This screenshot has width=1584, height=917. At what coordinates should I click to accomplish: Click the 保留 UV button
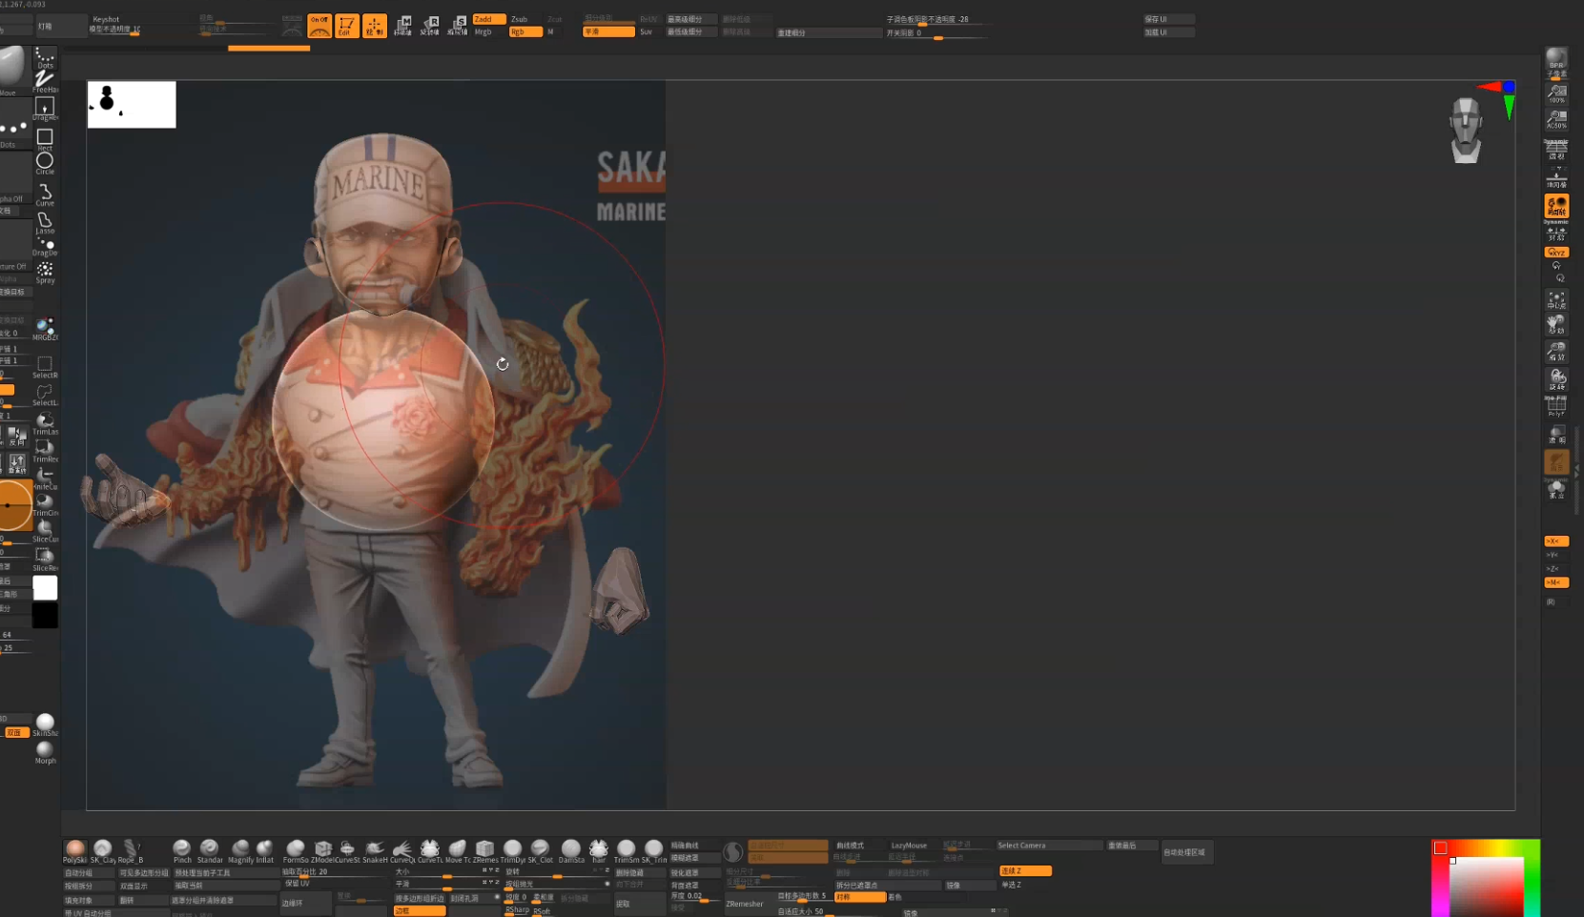tap(298, 884)
